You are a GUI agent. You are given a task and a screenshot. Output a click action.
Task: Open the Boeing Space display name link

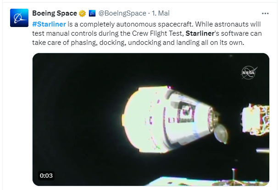click(55, 13)
